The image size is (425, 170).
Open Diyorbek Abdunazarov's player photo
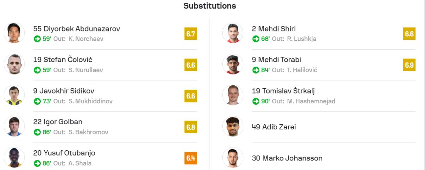(14, 33)
